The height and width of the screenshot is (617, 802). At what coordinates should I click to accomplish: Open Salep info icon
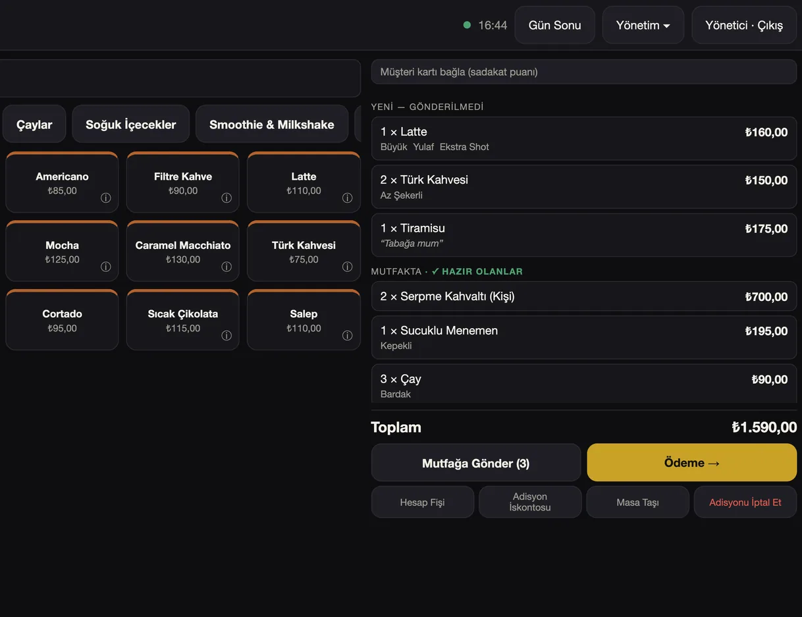(x=348, y=335)
